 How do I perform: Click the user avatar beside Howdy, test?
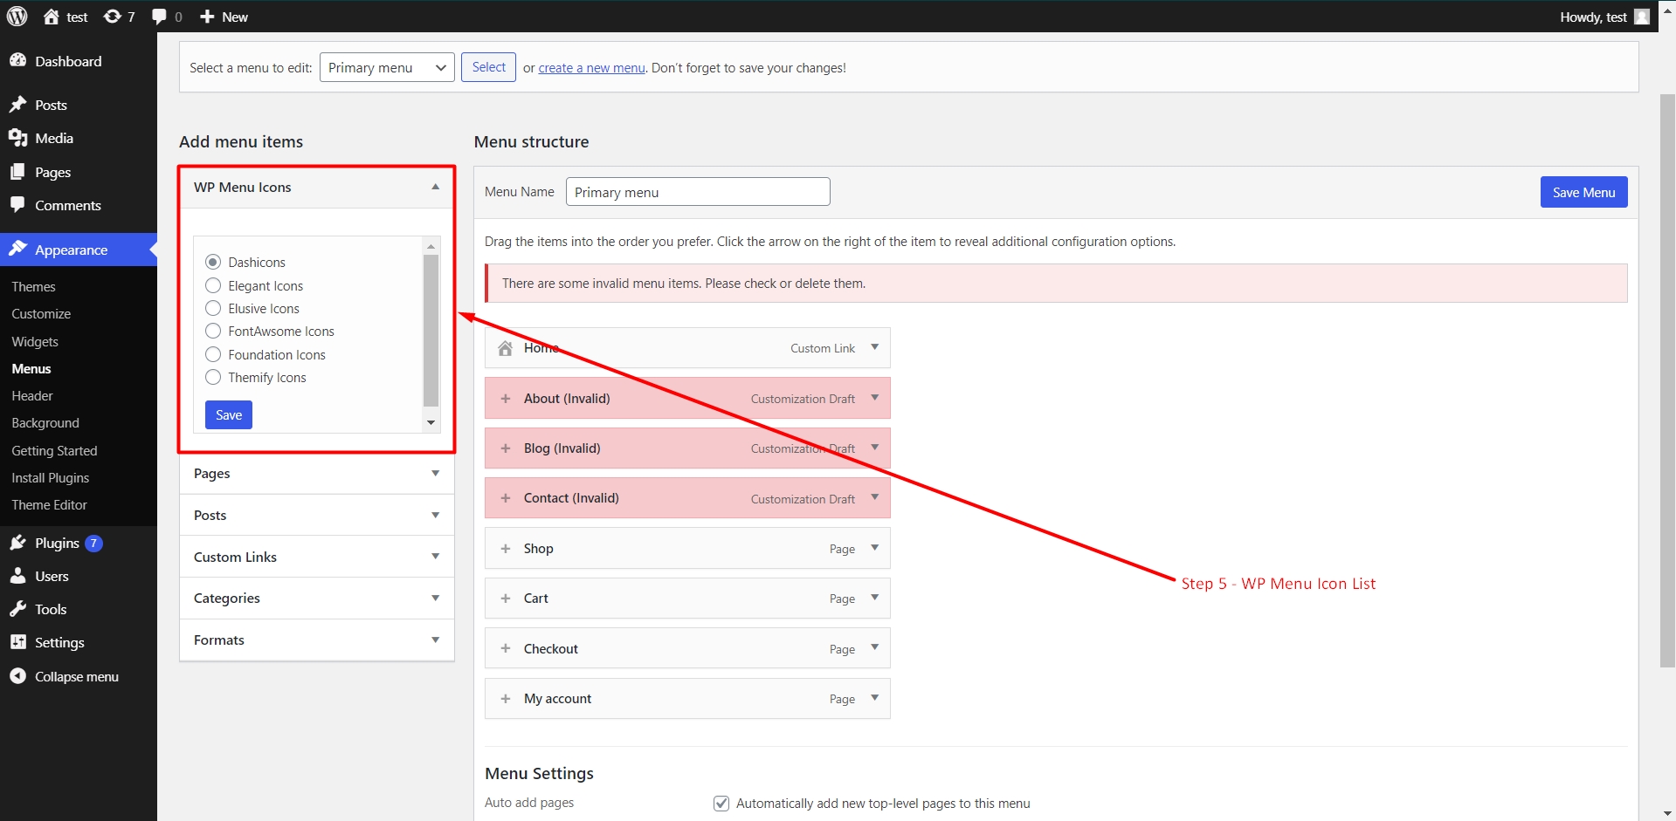(x=1642, y=17)
